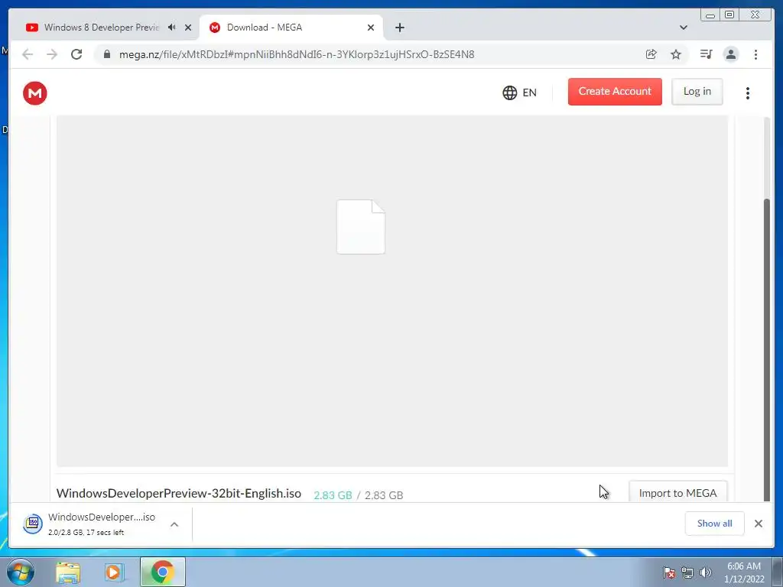This screenshot has width=783, height=587.
Task: Click the blank file preview thumbnail
Action: coord(361,226)
